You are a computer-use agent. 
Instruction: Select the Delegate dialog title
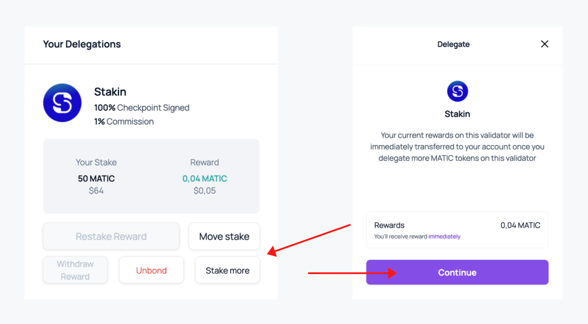[x=453, y=44]
